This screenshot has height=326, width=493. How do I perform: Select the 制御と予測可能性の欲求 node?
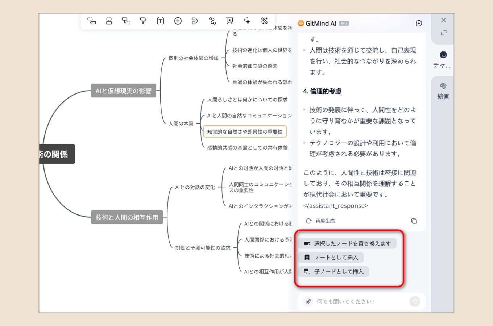pyautogui.click(x=203, y=248)
